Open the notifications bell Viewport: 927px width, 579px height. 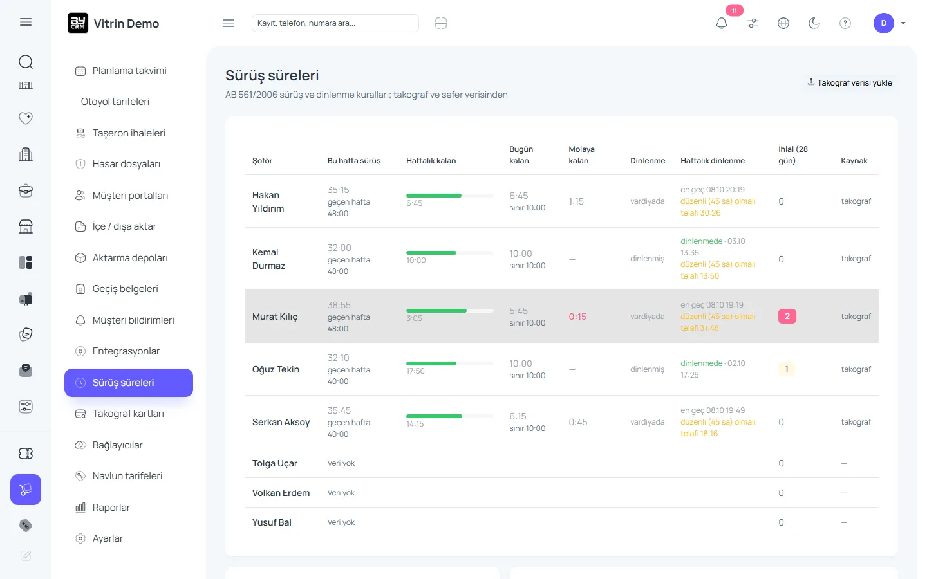pos(722,23)
